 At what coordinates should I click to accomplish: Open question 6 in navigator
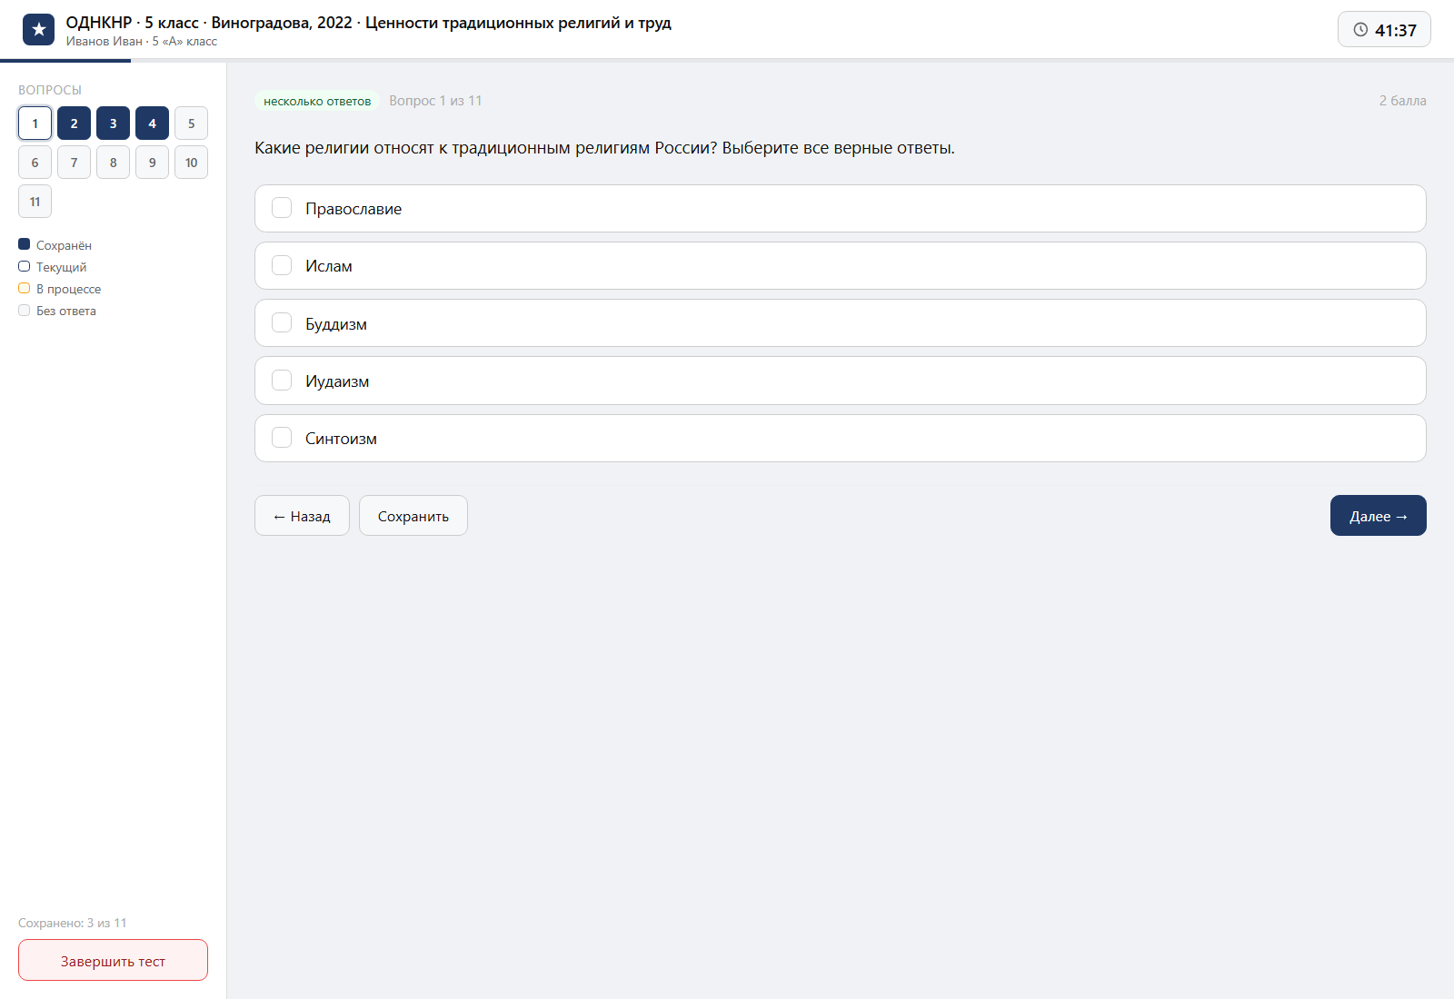pyautogui.click(x=35, y=163)
